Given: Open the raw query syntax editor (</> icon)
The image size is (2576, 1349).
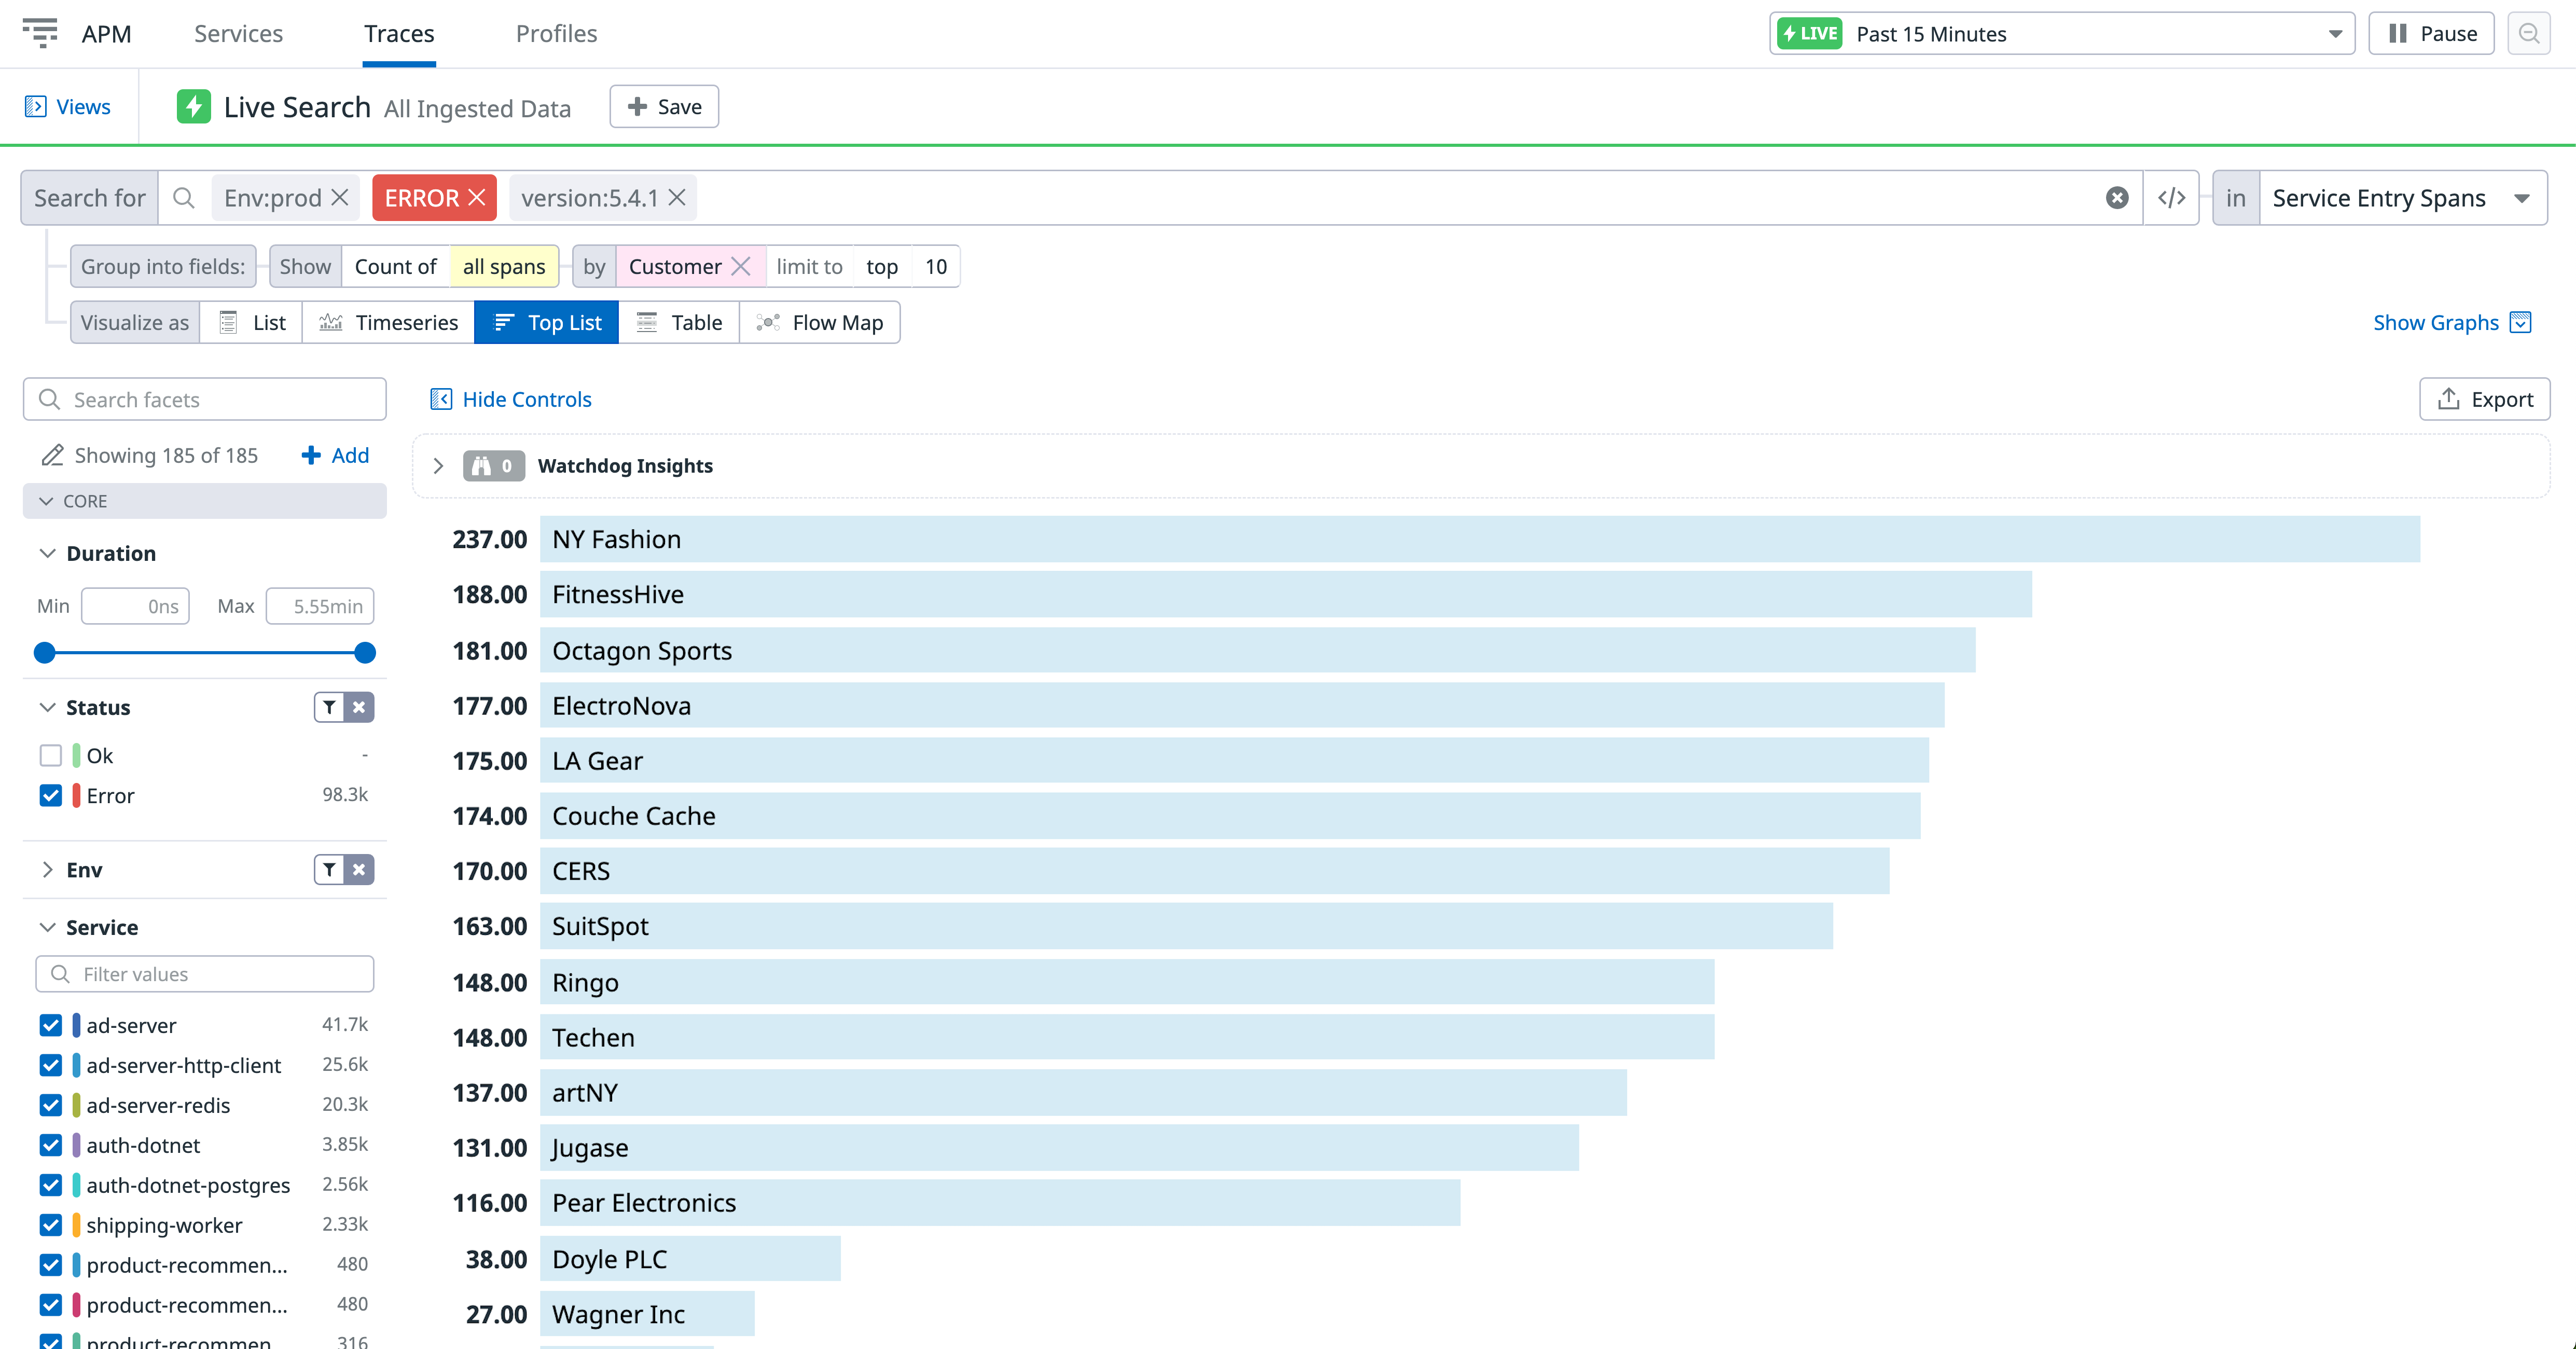Looking at the screenshot, I should [x=2172, y=197].
